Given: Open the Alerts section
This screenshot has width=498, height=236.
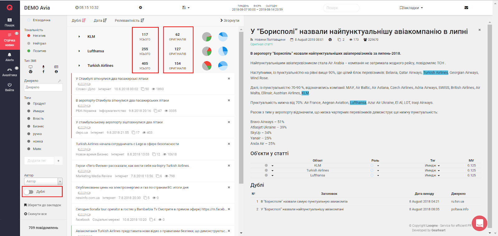Looking at the screenshot, I should 10,57.
